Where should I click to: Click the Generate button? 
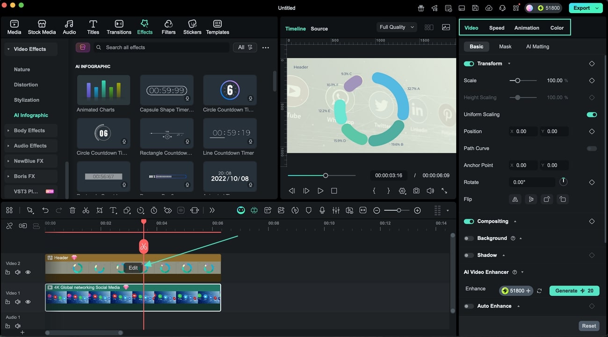tap(574, 291)
